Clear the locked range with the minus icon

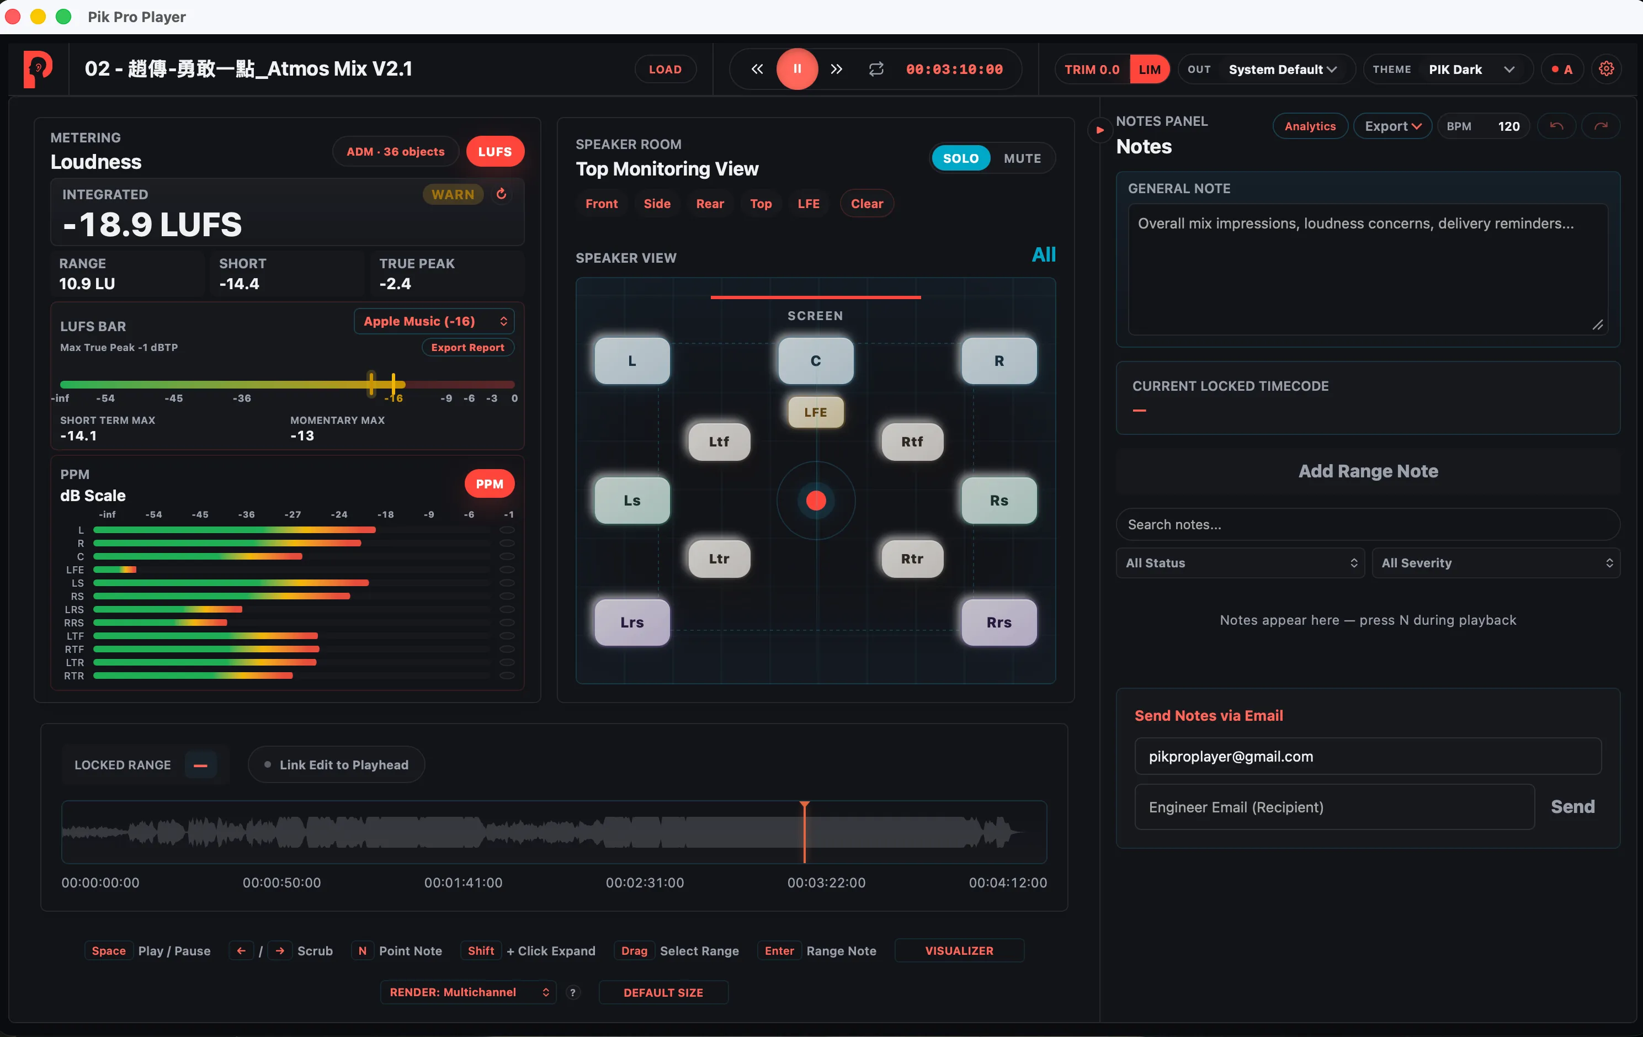(x=200, y=765)
